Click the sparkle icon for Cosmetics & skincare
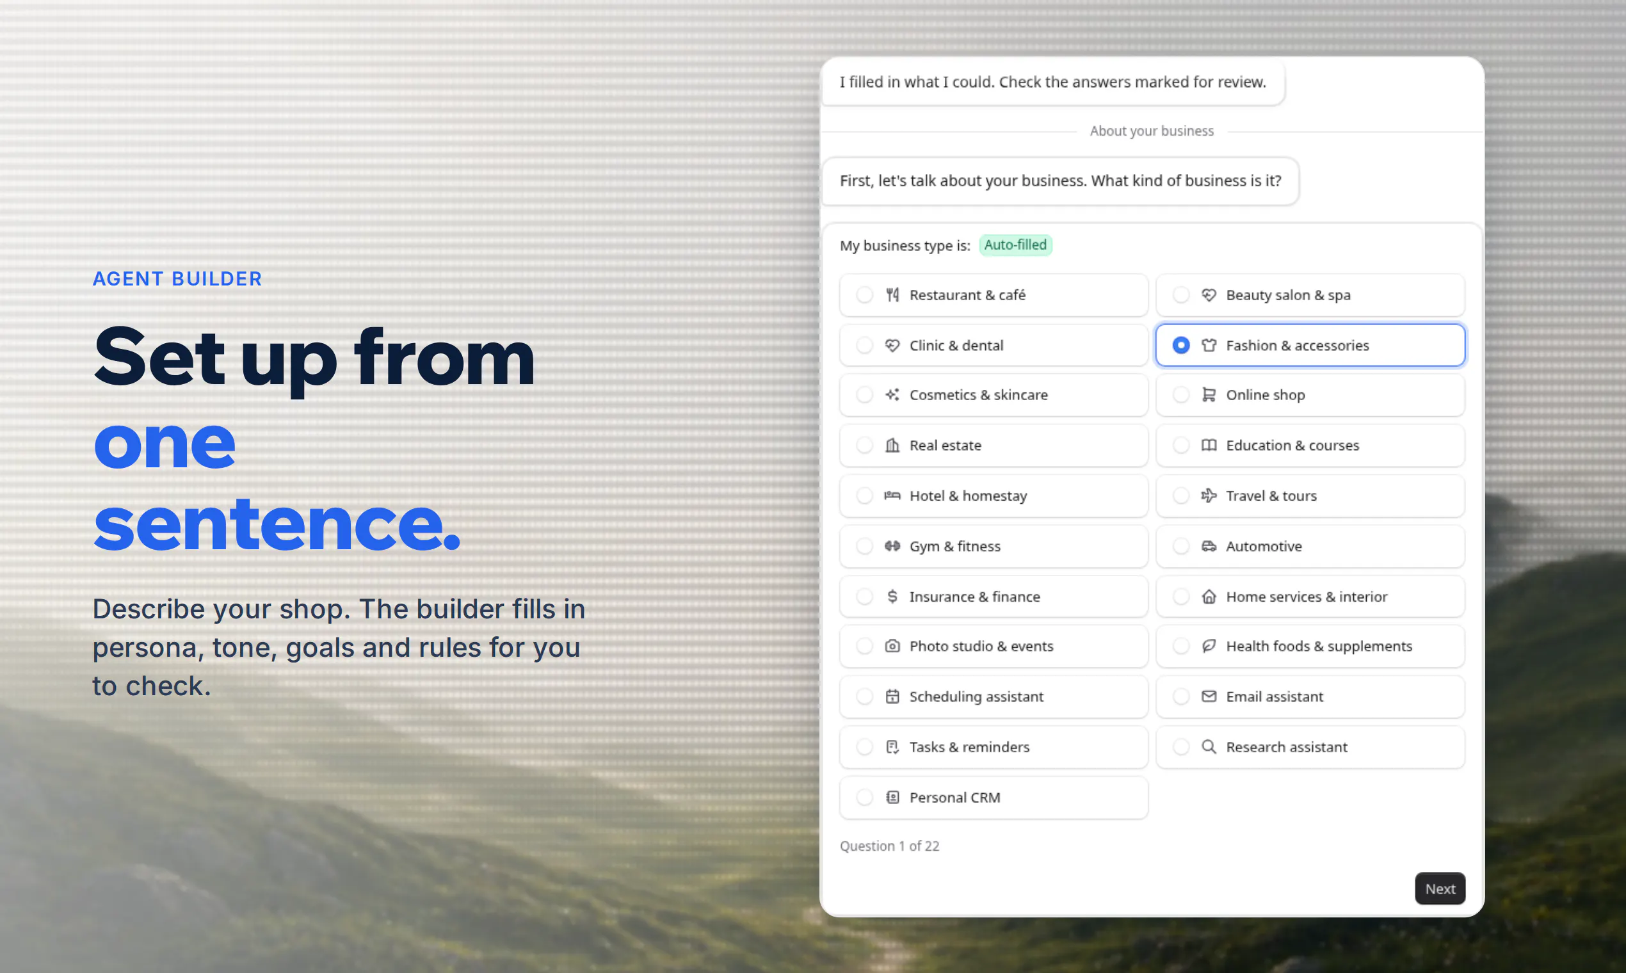This screenshot has height=973, width=1626. click(892, 395)
